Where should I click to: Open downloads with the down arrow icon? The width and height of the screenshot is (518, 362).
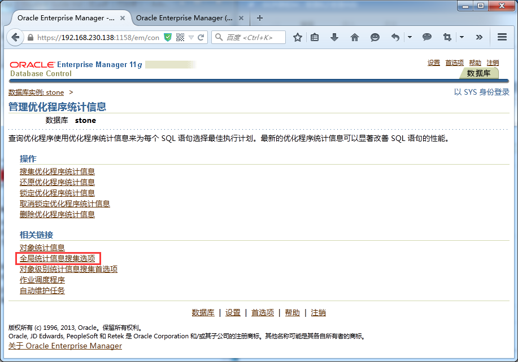[x=334, y=37]
